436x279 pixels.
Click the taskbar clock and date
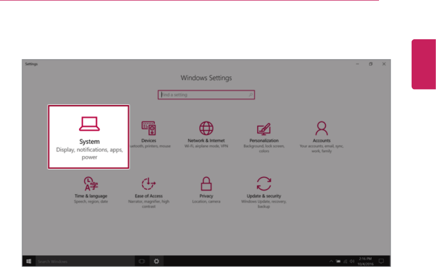[365, 261]
